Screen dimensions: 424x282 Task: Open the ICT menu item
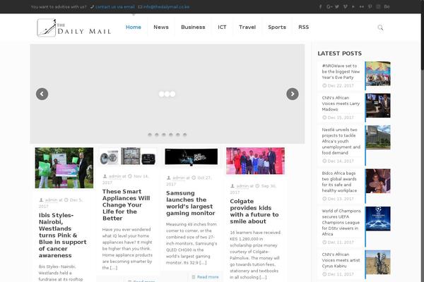222,27
